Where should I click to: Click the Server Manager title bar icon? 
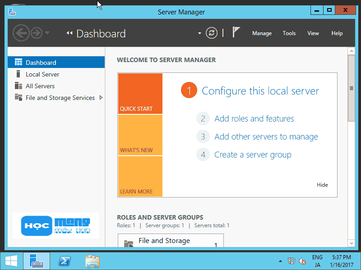tap(12, 12)
